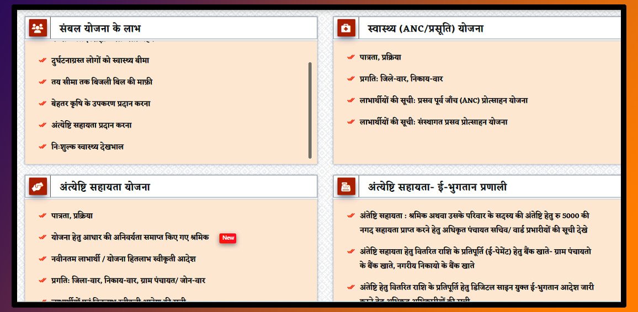The height and width of the screenshot is (312, 638).
Task: Open पात्रता, प्रक्रिया under स्वास्थ्य योजना
Action: [380, 57]
